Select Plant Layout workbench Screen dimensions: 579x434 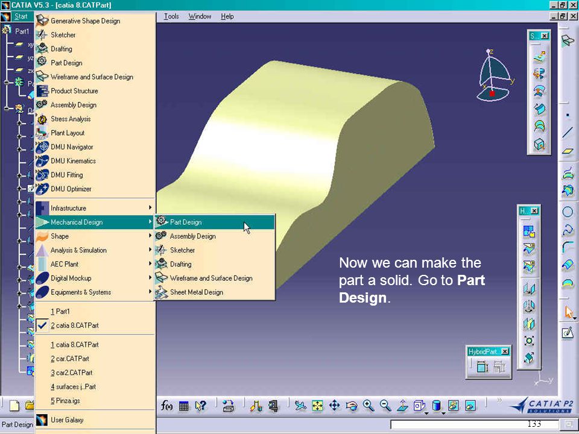[x=95, y=133]
